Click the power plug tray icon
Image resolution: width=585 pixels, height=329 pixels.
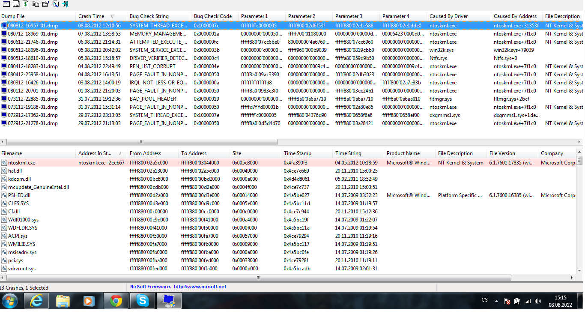click(x=517, y=301)
